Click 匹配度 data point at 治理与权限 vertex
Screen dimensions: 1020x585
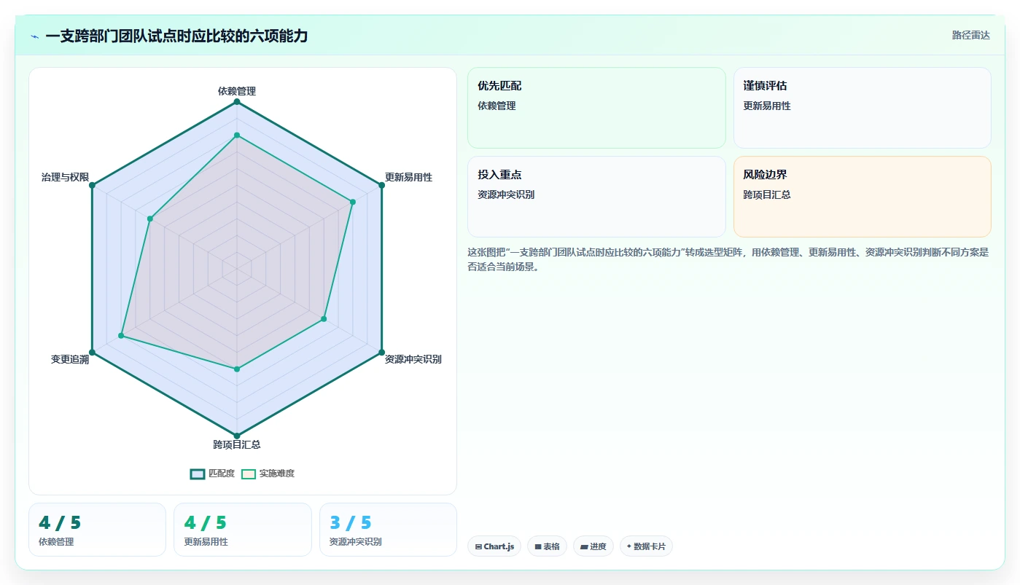pos(92,186)
